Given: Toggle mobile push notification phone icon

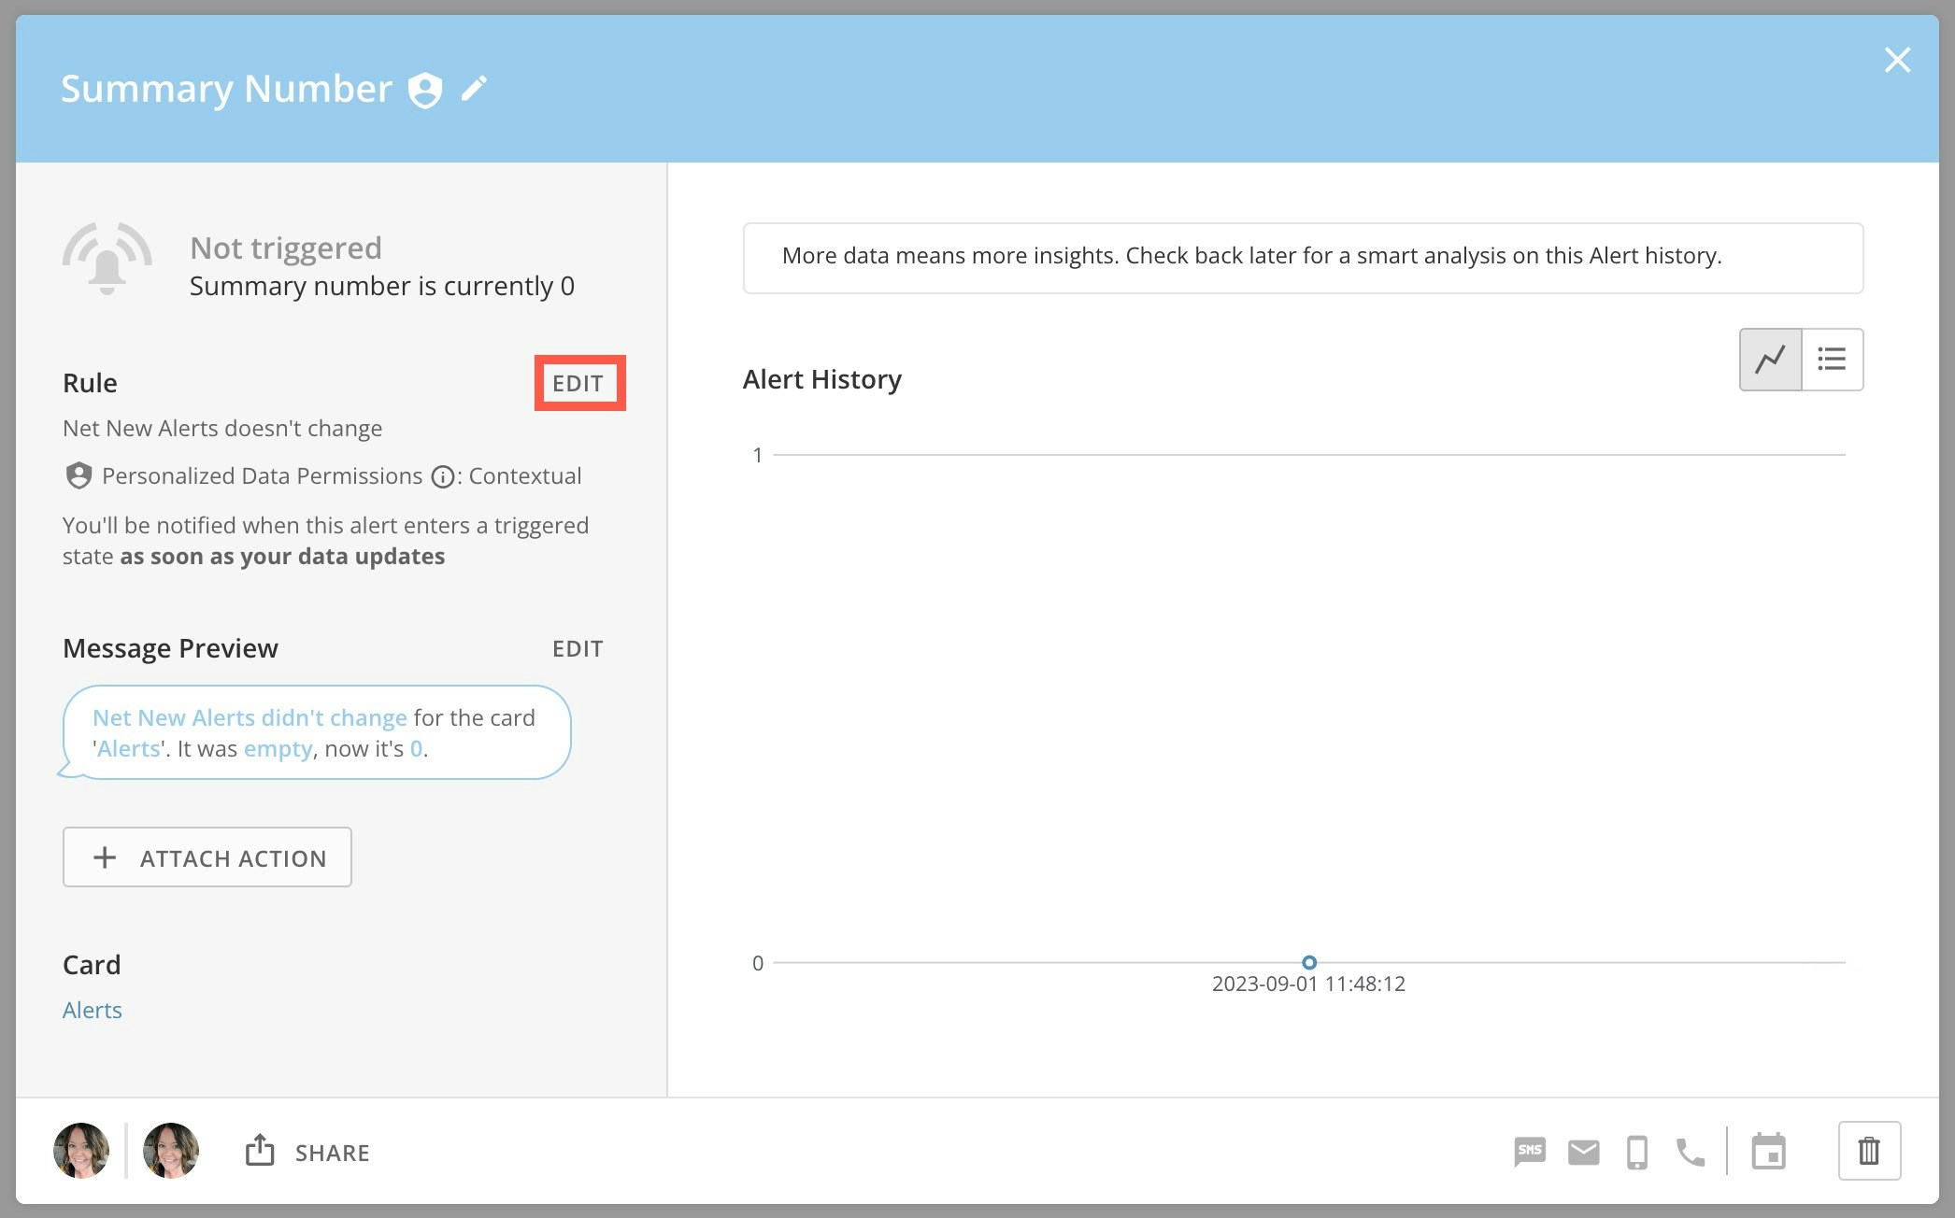Looking at the screenshot, I should pyautogui.click(x=1636, y=1152).
